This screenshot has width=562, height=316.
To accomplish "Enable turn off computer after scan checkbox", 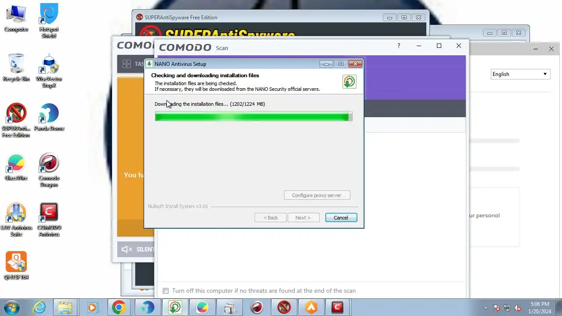I will tap(166, 291).
